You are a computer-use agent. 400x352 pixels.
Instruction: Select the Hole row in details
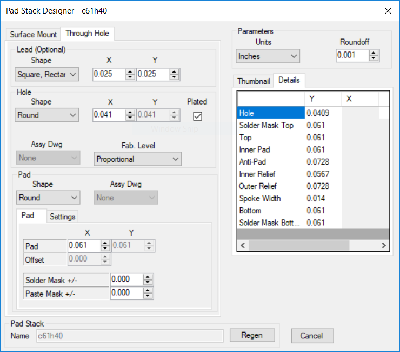click(271, 113)
